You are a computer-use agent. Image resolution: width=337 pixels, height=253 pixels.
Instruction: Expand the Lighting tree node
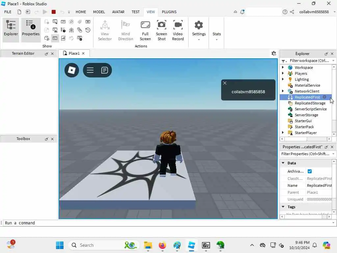283,79
